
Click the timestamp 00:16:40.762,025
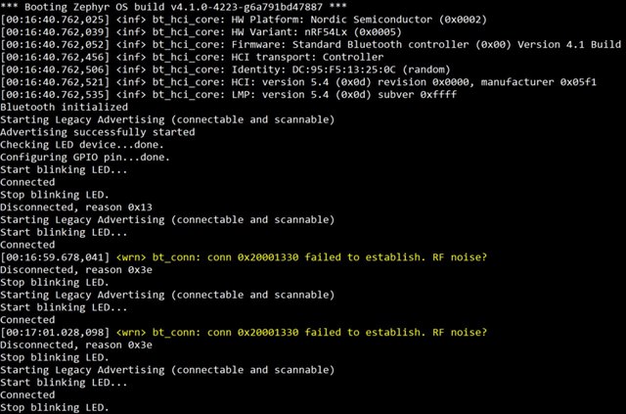(55, 20)
